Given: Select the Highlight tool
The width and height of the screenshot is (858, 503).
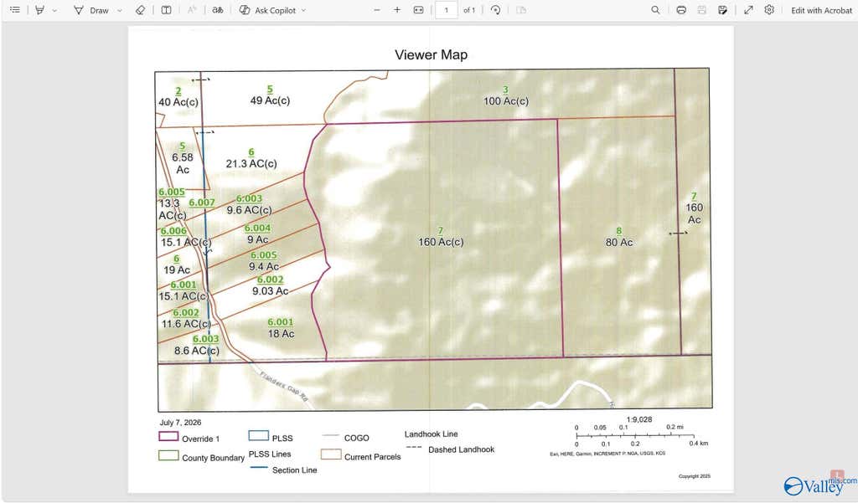Looking at the screenshot, I should click(x=40, y=10).
